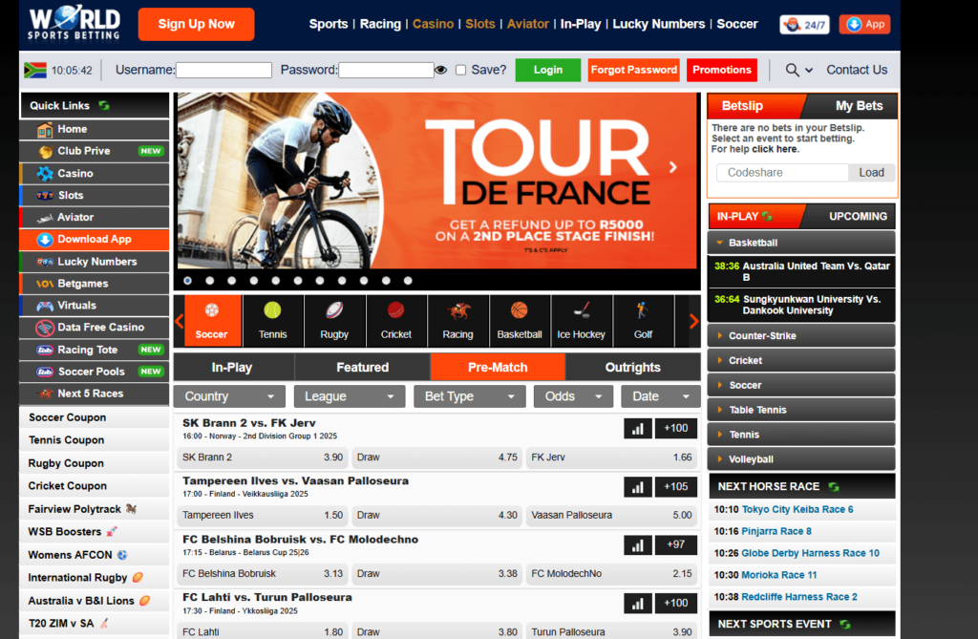Click the South Africa flag icon
Screen dimensions: 978x639
35,70
